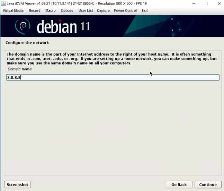Open the Options menu
The height and width of the screenshot is (191, 224).
(67, 11)
